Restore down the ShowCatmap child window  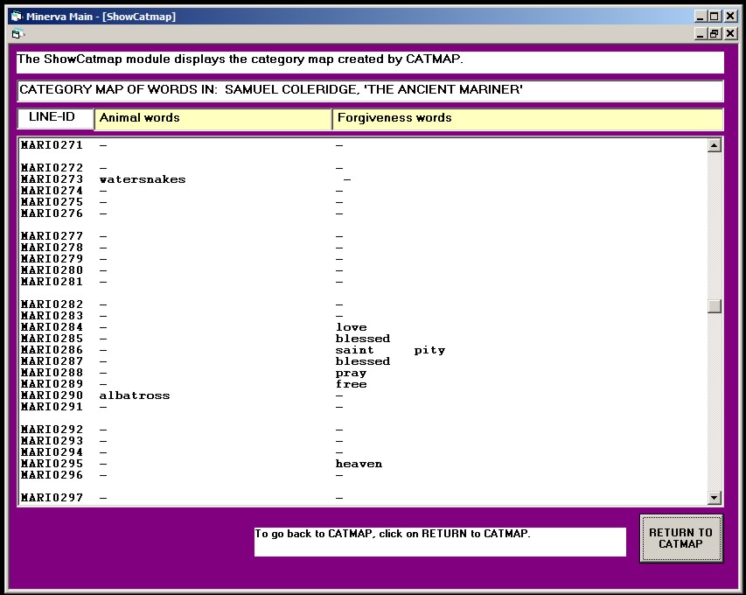click(x=715, y=33)
